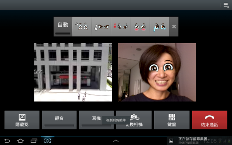Open the recent apps list
Image resolution: width=232 pixels, height=145 pixels.
coord(34,141)
